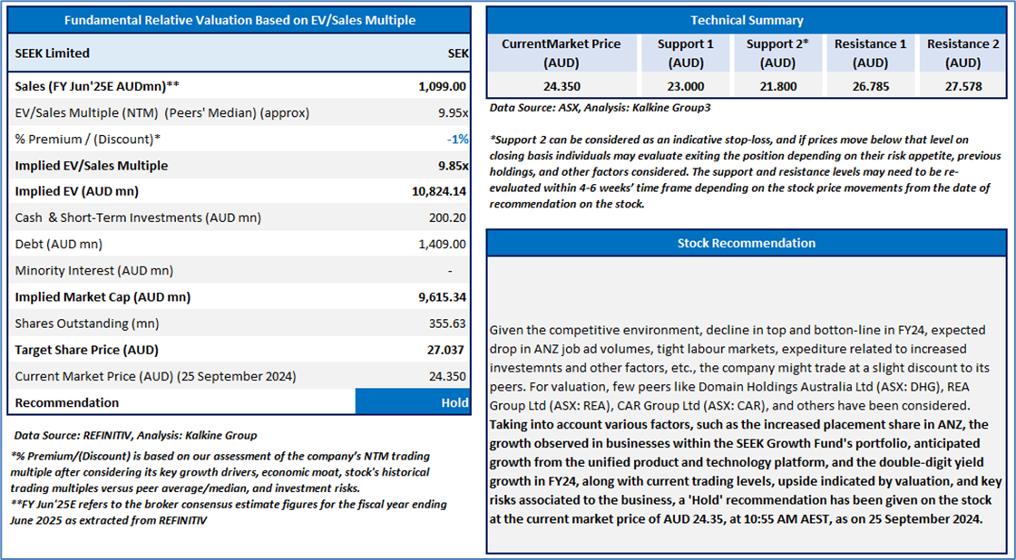Click the discount value '-1%'
The width and height of the screenshot is (1016, 560).
click(457, 139)
